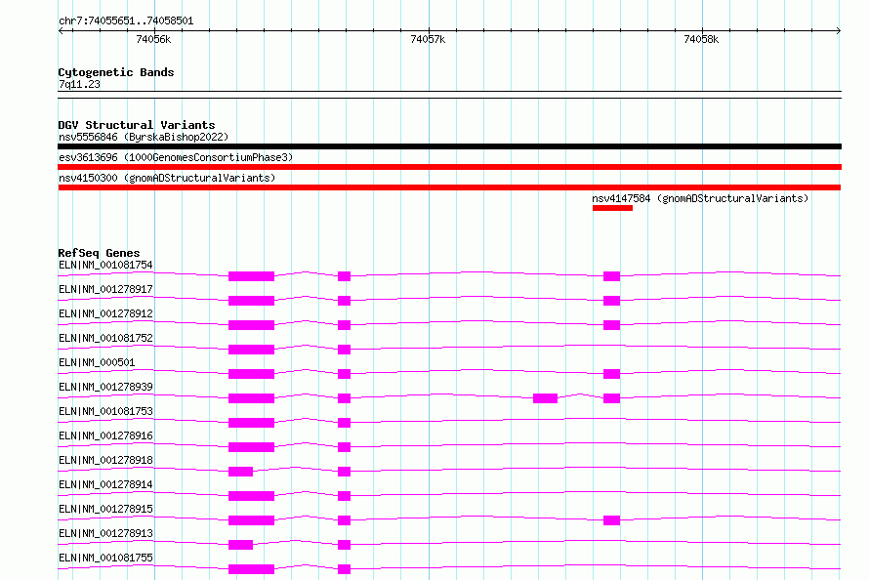The width and height of the screenshot is (869, 580).
Task: Open transcript label ELN|NM_001278913
Action: point(105,533)
